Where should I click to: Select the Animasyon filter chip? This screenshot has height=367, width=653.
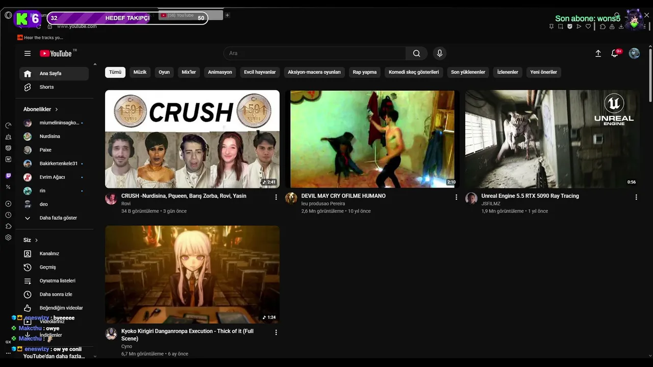[x=220, y=72]
